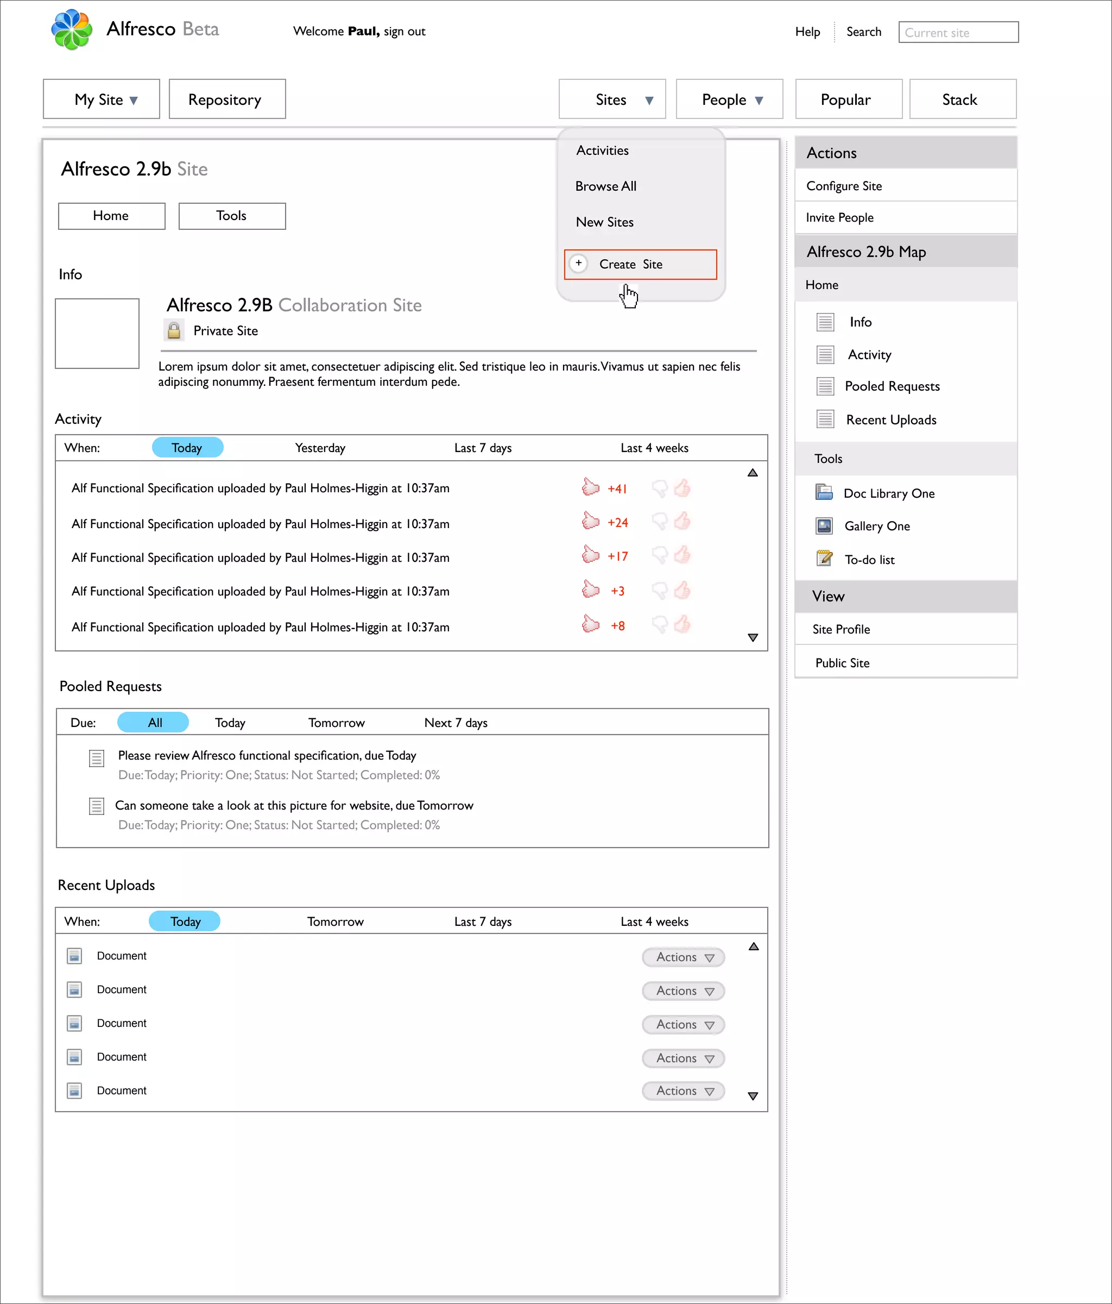Select the Tomorrow filter in Pooled Requests
1112x1304 pixels.
[x=337, y=723]
